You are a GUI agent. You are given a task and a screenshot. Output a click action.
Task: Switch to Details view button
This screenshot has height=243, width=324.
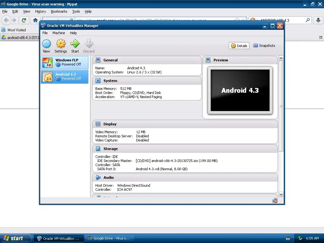(x=239, y=46)
